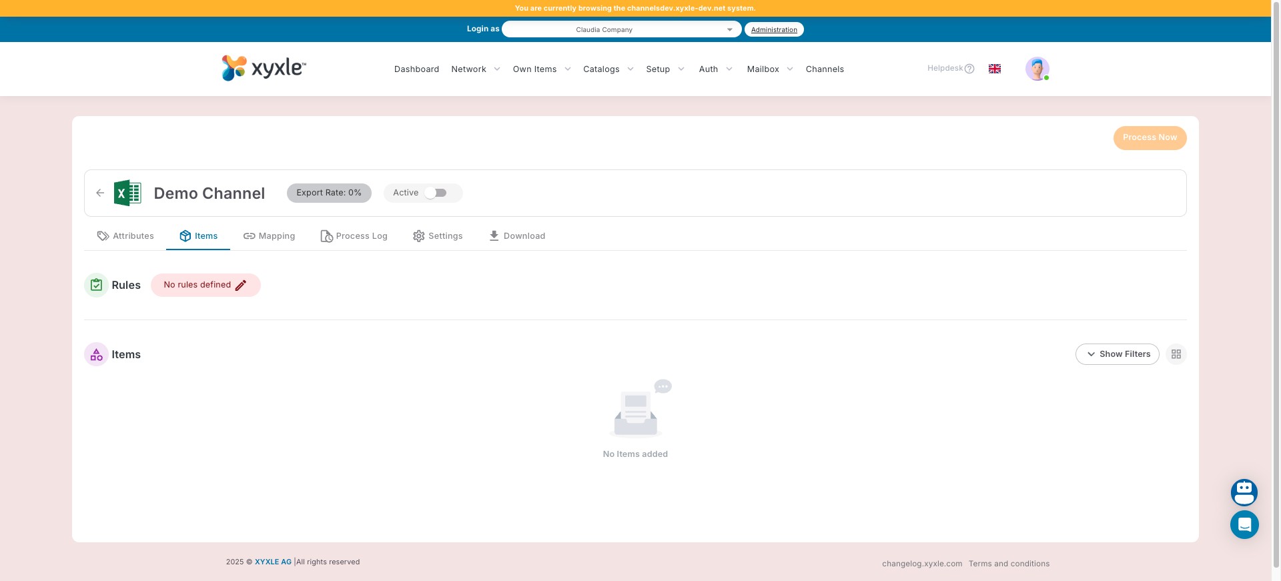Click the back arrow beside Demo Channel

pyautogui.click(x=100, y=193)
